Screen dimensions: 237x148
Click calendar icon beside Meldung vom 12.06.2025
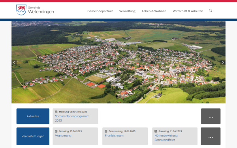tap(56, 112)
